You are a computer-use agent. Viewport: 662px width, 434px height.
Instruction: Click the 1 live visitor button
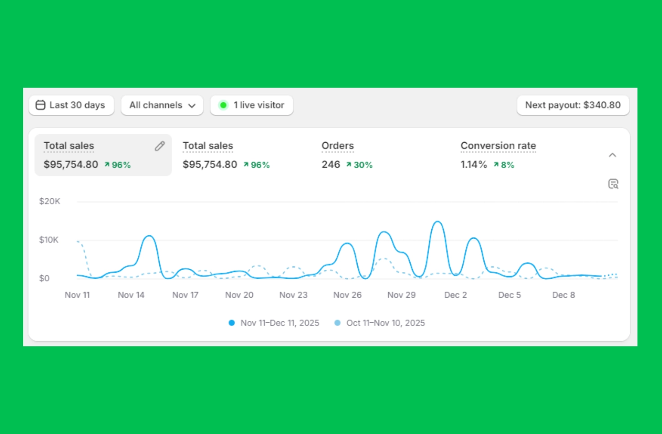[x=251, y=105]
